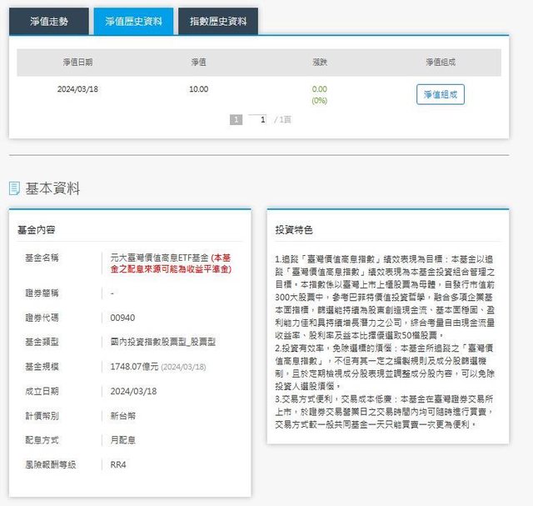Click the 漲跌 column header

click(319, 63)
